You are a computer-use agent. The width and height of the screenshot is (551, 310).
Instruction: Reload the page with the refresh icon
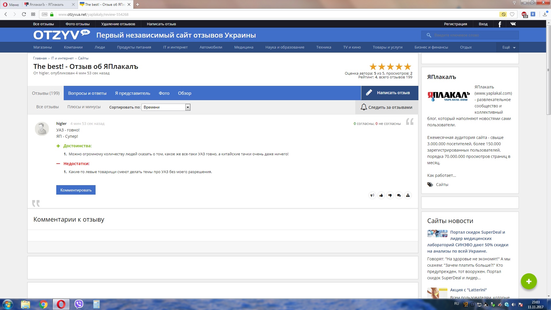pyautogui.click(x=24, y=14)
